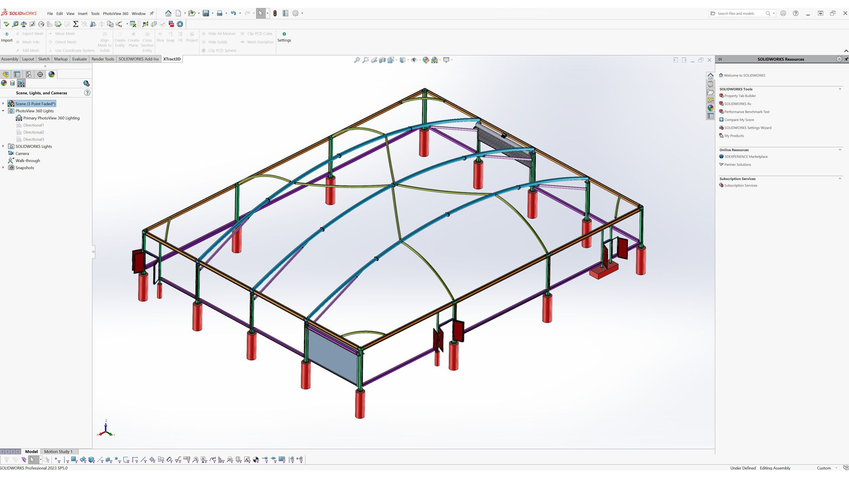849x478 pixels.
Task: Click the Zoom to Fit icon in viewport toolbar
Action: [357, 60]
